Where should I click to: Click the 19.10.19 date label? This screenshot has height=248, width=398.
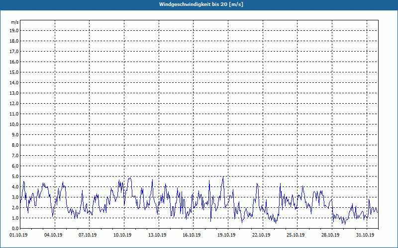(x=226, y=235)
